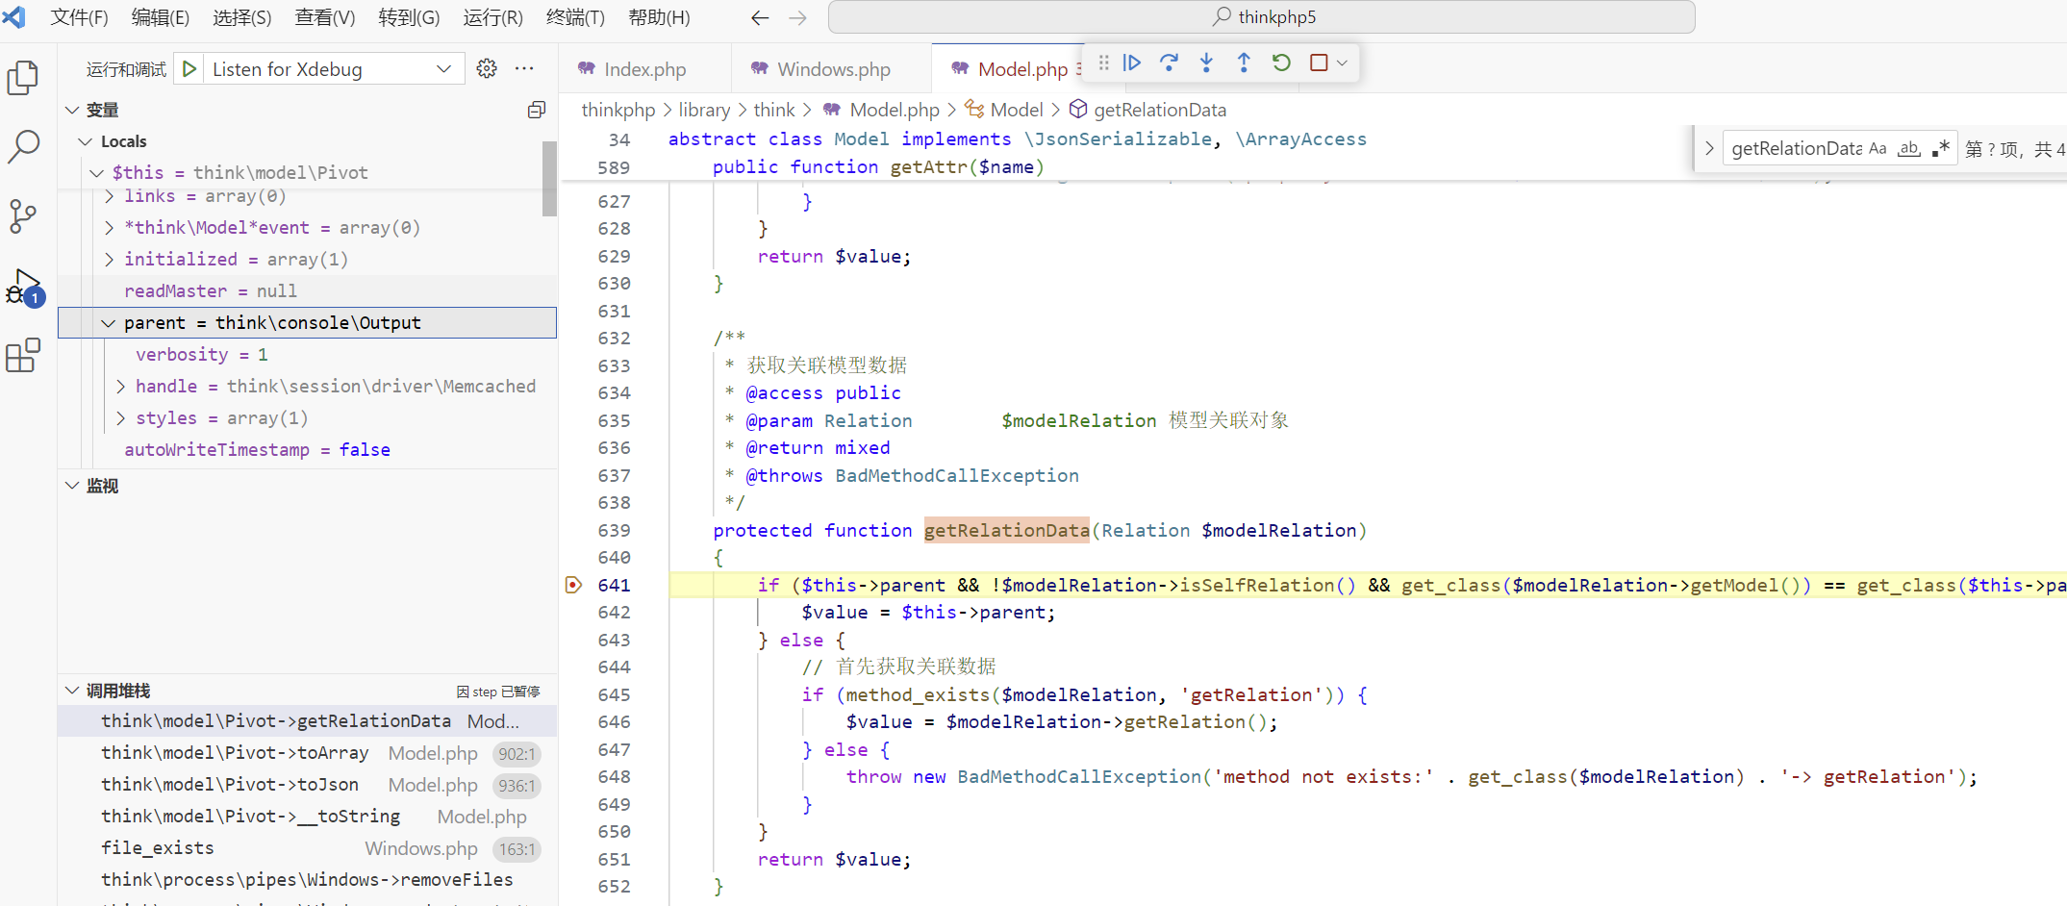Image resolution: width=2067 pixels, height=906 pixels.
Task: Enable regex search in the find widget
Action: click(1941, 147)
